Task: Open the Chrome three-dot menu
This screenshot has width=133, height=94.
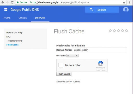Action: [130, 2]
